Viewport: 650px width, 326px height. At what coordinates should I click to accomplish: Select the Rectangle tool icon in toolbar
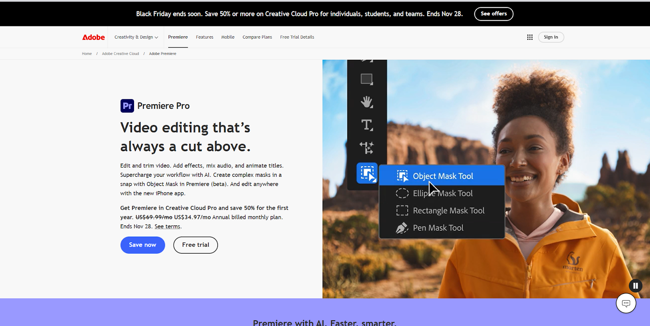tap(367, 79)
